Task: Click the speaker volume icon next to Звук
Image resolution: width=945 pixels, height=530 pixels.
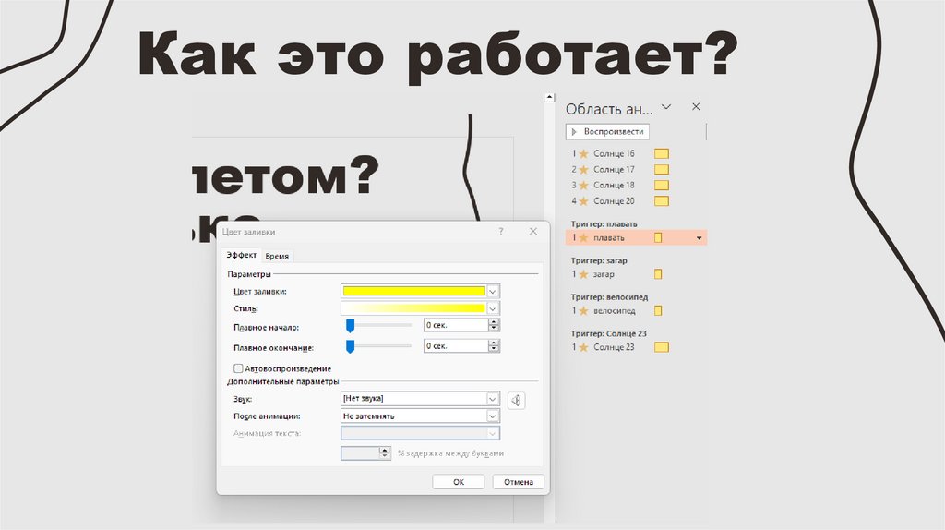Action: (517, 401)
